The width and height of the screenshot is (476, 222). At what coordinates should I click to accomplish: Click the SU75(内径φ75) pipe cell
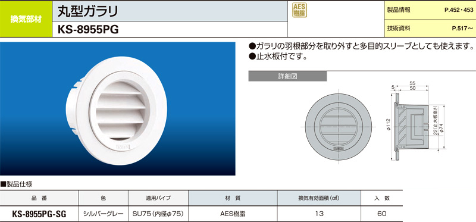(x=158, y=214)
